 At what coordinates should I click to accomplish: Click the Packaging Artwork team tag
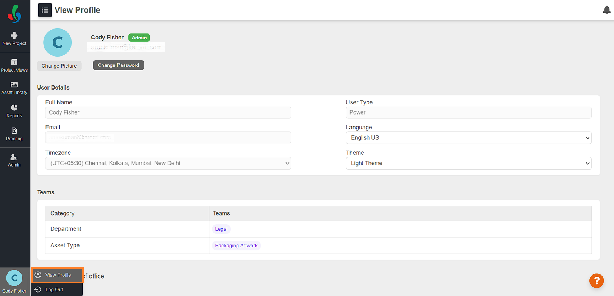(236, 246)
